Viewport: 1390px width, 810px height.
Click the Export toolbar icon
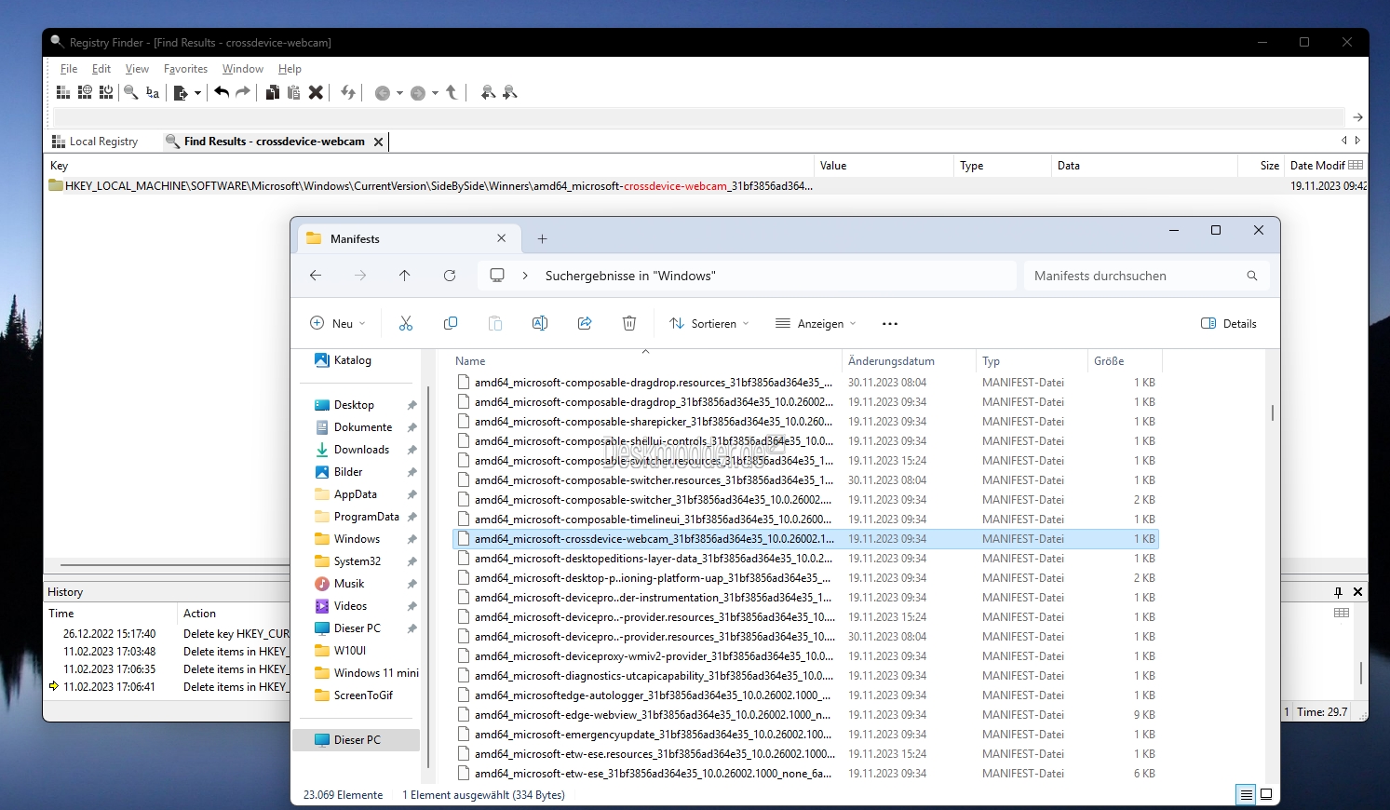(x=181, y=92)
